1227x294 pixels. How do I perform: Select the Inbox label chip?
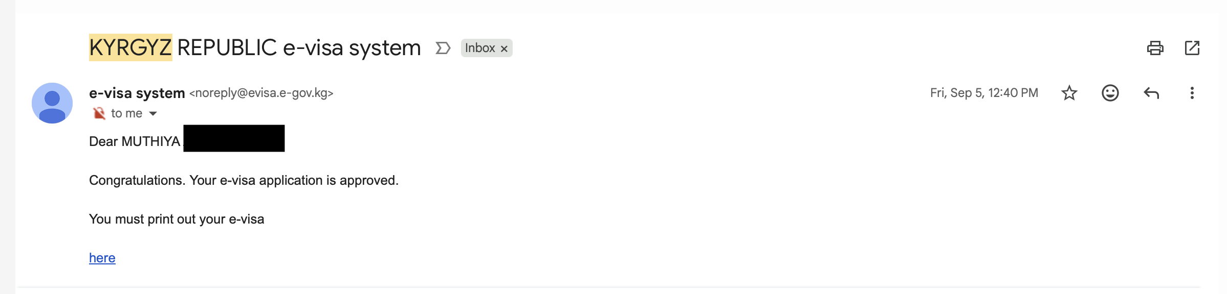click(x=480, y=48)
